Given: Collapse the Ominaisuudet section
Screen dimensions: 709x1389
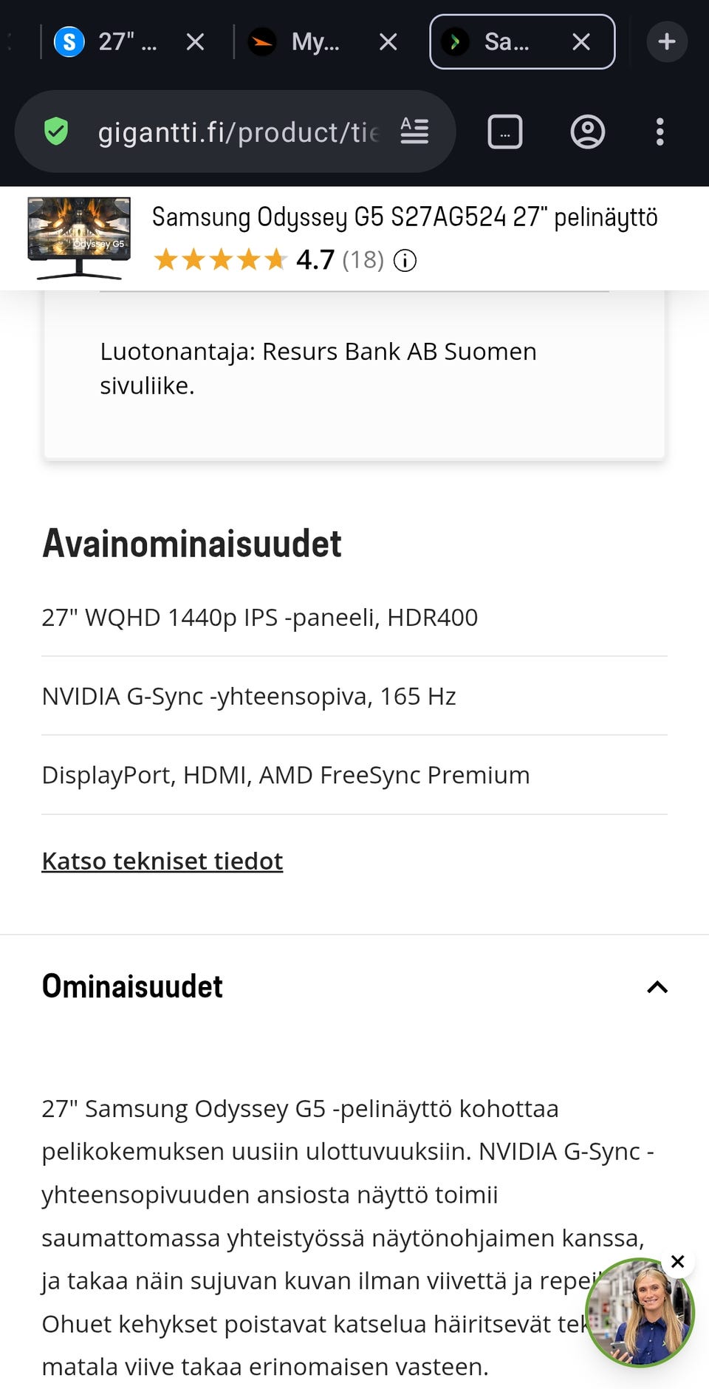Looking at the screenshot, I should (657, 987).
